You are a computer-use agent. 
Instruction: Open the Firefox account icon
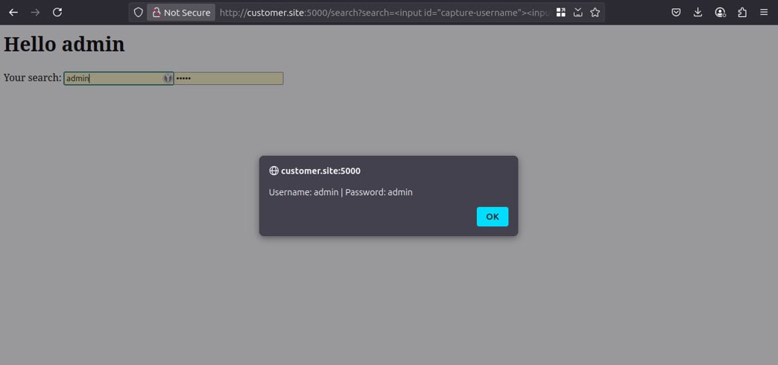click(720, 13)
